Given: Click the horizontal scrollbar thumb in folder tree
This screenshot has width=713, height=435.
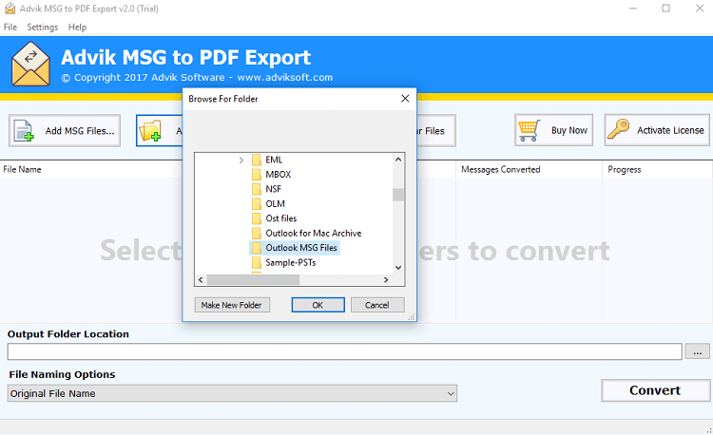Looking at the screenshot, I should (x=253, y=279).
